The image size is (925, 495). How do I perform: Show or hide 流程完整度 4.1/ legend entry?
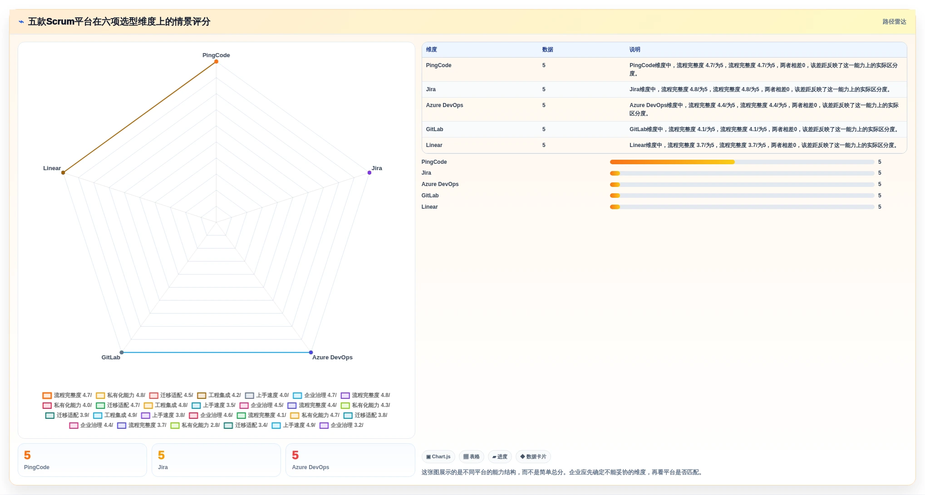[x=262, y=415]
